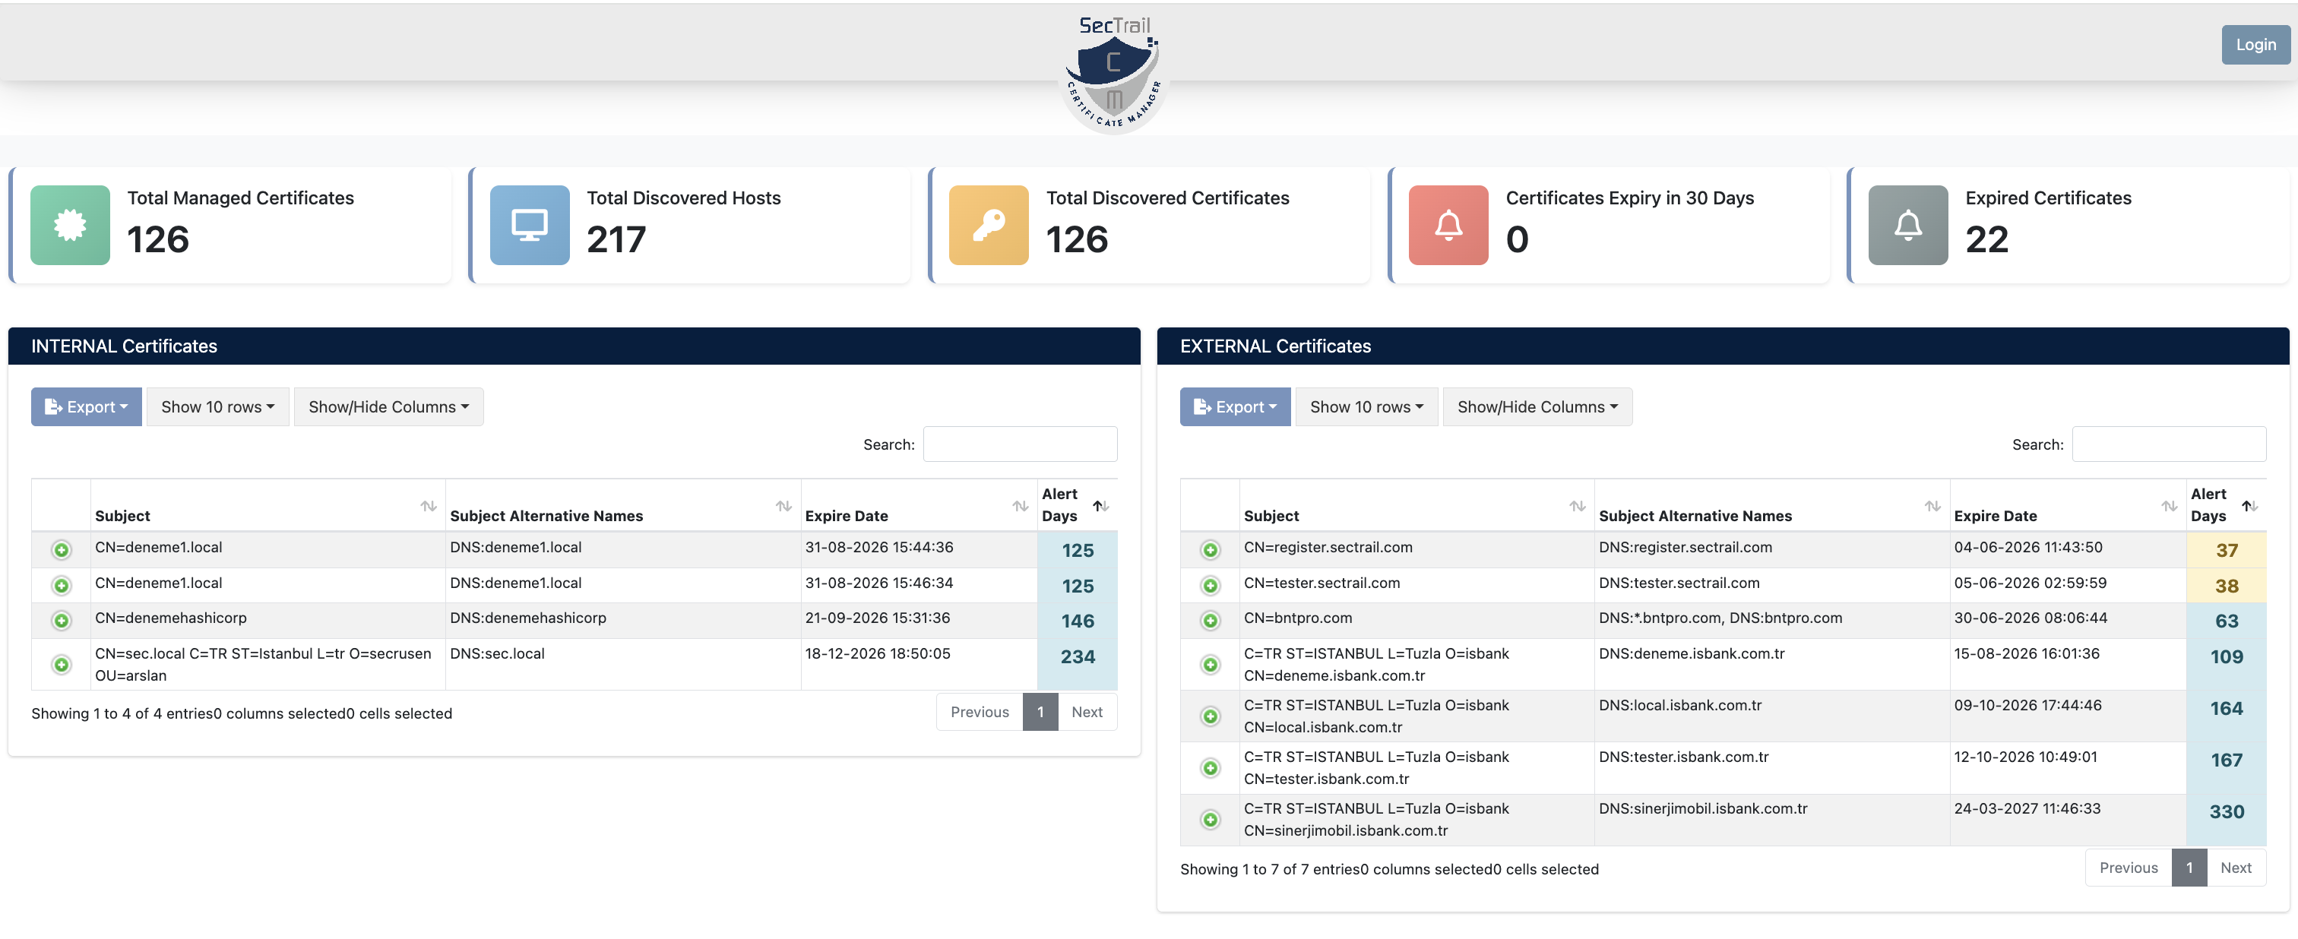Sort external table by Alert Days

pyautogui.click(x=2226, y=506)
